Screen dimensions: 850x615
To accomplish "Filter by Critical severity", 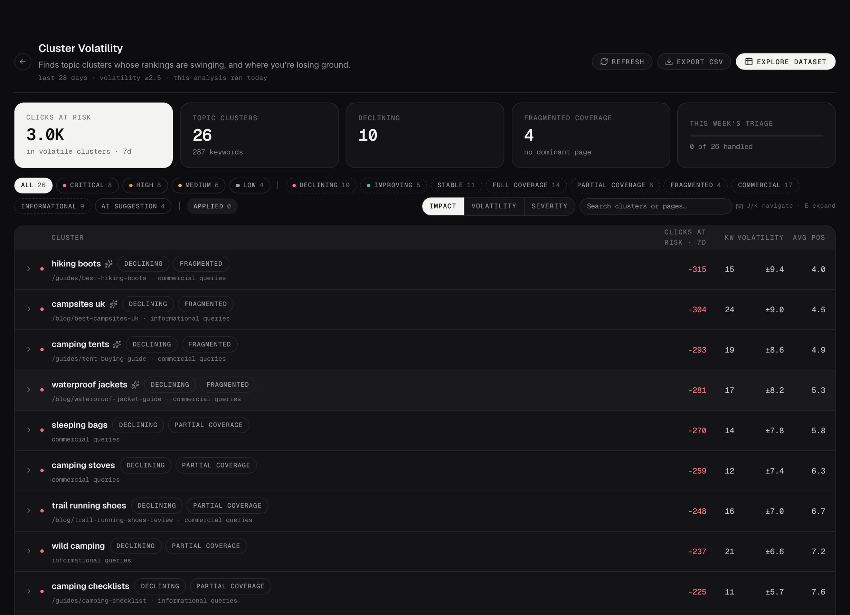I will (x=87, y=185).
